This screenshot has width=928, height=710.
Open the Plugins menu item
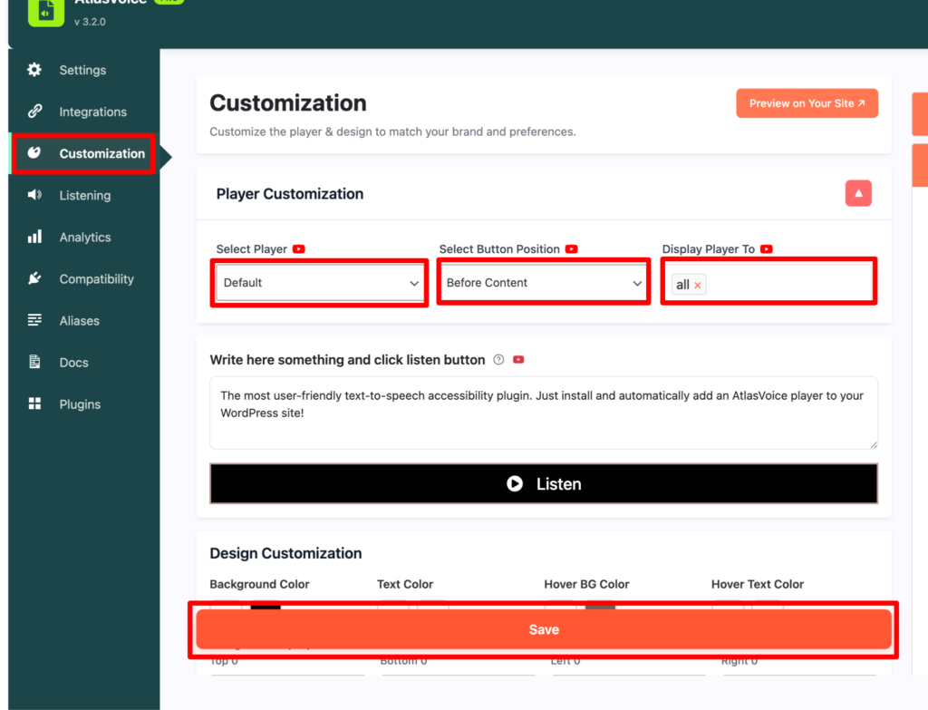(x=82, y=404)
